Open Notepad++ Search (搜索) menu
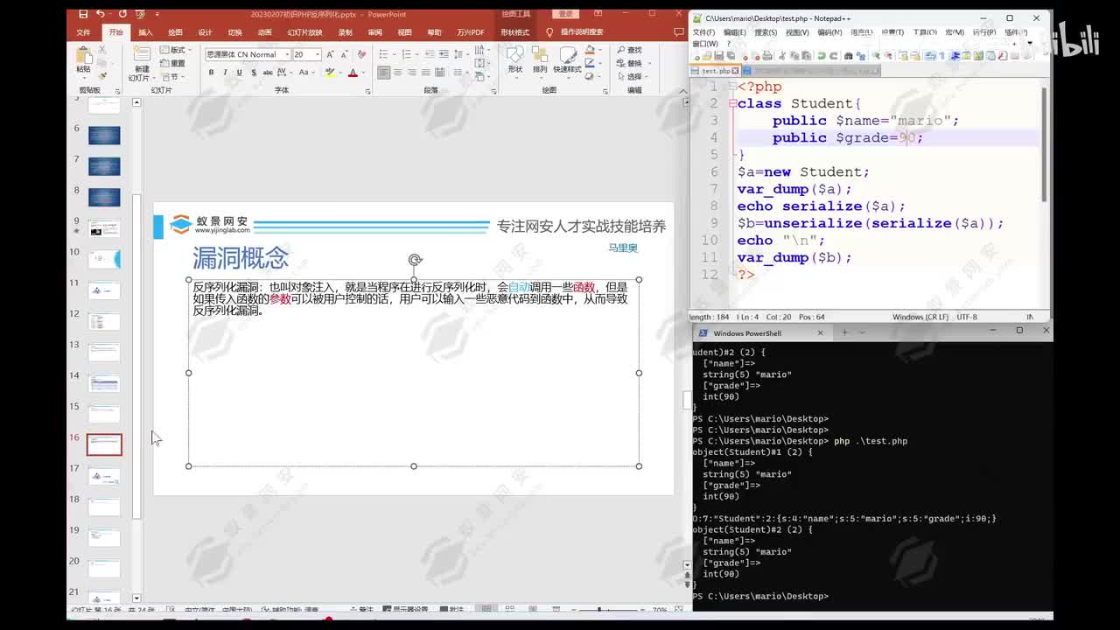Screen dimensions: 1120x630 (766, 32)
